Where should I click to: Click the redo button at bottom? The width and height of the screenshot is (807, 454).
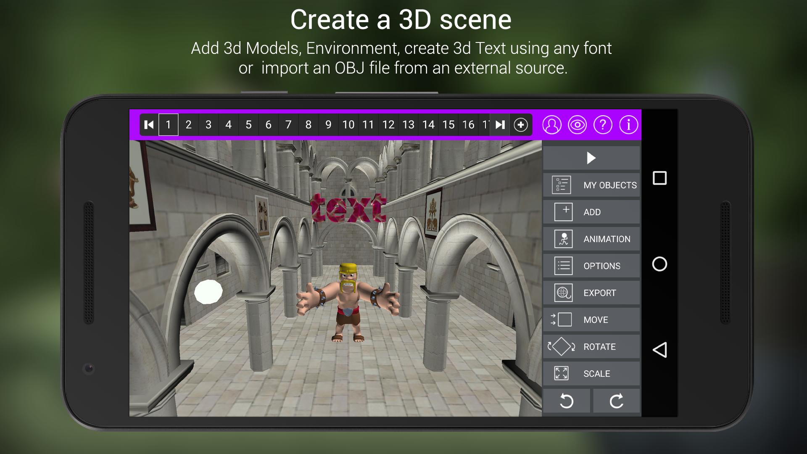[x=616, y=401]
